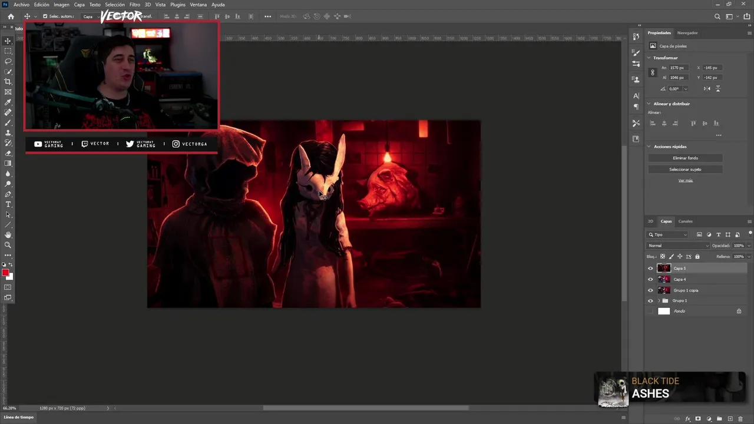Viewport: 754px width, 424px height.
Task: Hide the Capa 4 layer
Action: [650, 279]
